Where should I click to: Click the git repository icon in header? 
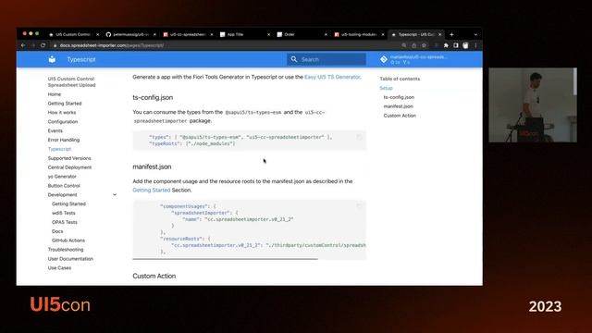384,59
